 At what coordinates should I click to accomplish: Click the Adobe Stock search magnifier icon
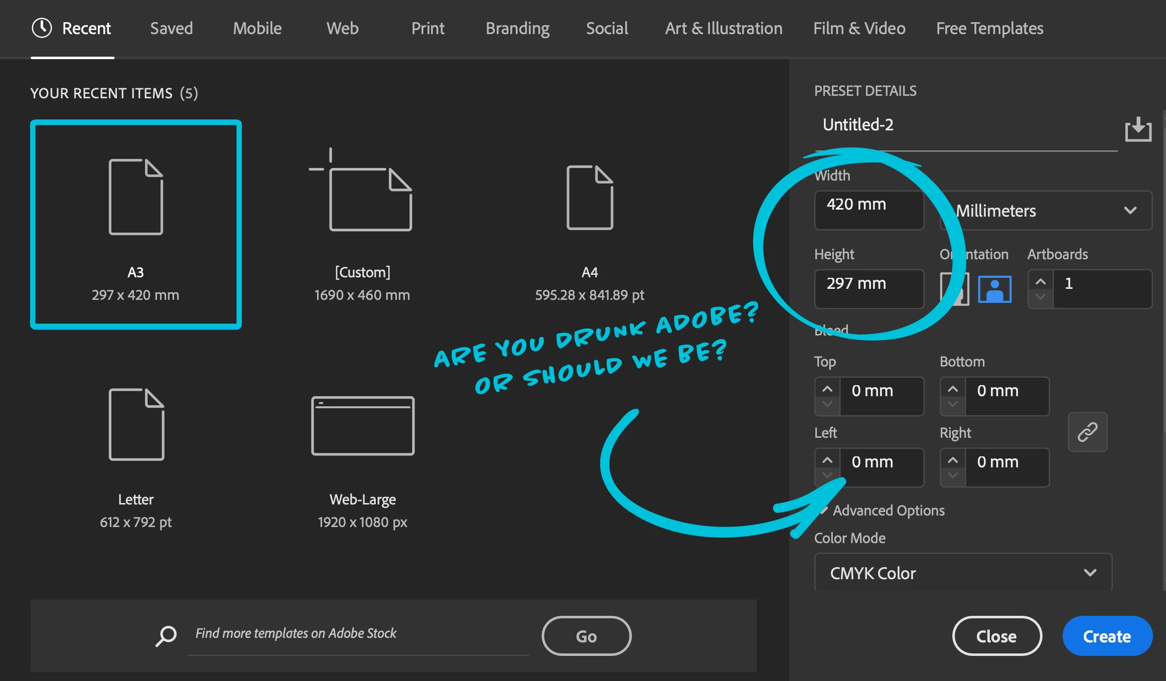(x=166, y=635)
